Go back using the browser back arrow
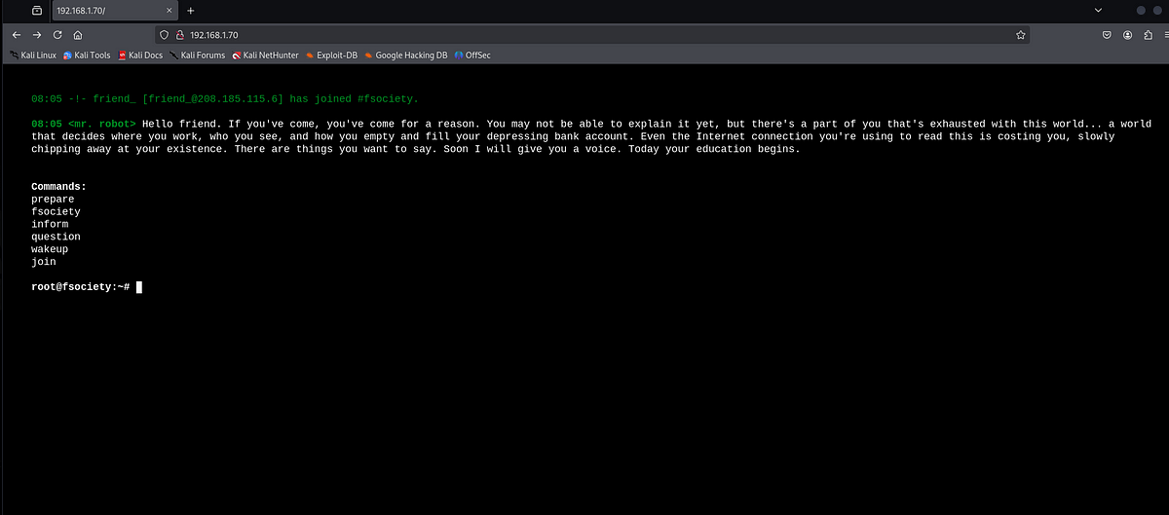 17,34
